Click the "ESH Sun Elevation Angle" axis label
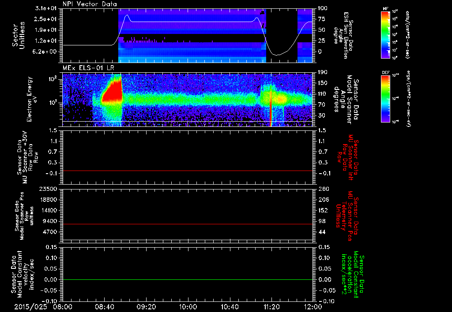The height and width of the screenshot is (312, 452). (343, 35)
